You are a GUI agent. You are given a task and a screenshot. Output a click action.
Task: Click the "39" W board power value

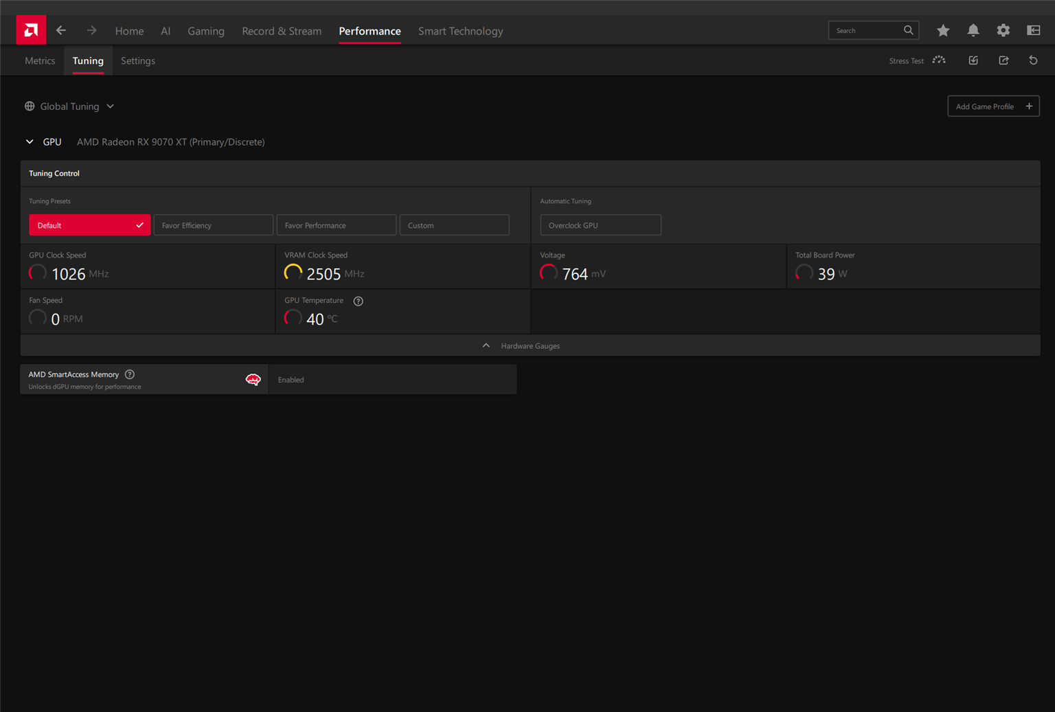click(x=826, y=274)
